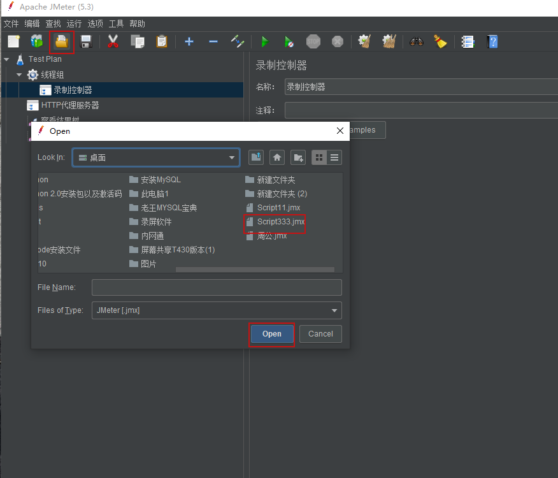Select the 周公.jmx file
Screen dimensions: 558x478
(266, 236)
